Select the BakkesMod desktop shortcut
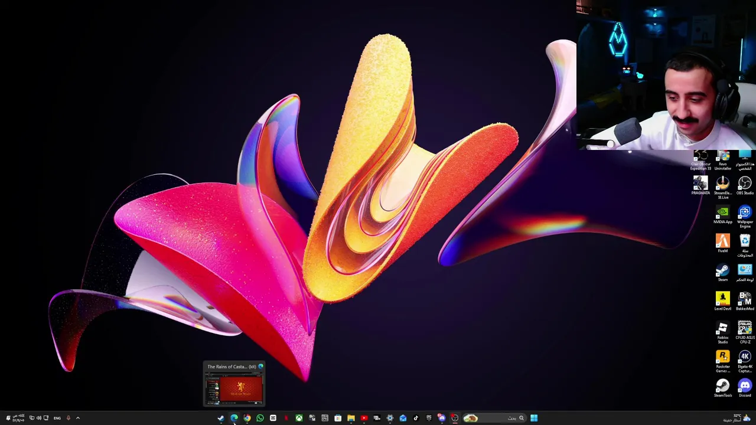 [x=745, y=302]
